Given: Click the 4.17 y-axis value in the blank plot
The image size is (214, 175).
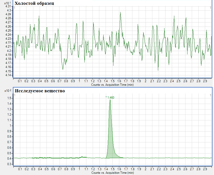Looking at the screenshot, I should [x=8, y=63].
